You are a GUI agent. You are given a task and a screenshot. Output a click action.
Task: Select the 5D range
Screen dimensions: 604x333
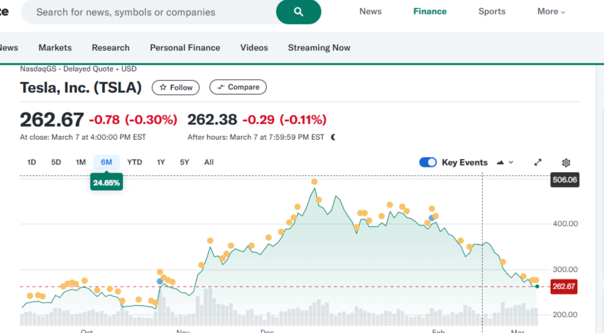[57, 162]
